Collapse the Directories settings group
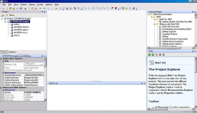 3,73
